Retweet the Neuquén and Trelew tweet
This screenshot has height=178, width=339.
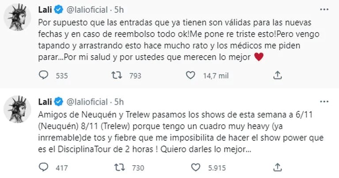115,167
